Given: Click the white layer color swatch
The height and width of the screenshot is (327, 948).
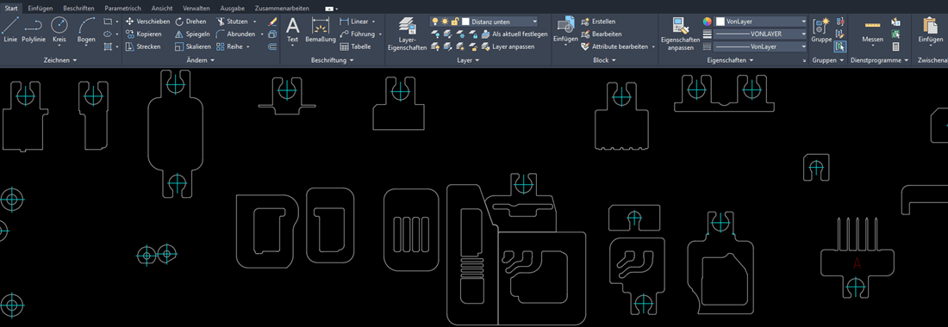Looking at the screenshot, I should (x=465, y=22).
